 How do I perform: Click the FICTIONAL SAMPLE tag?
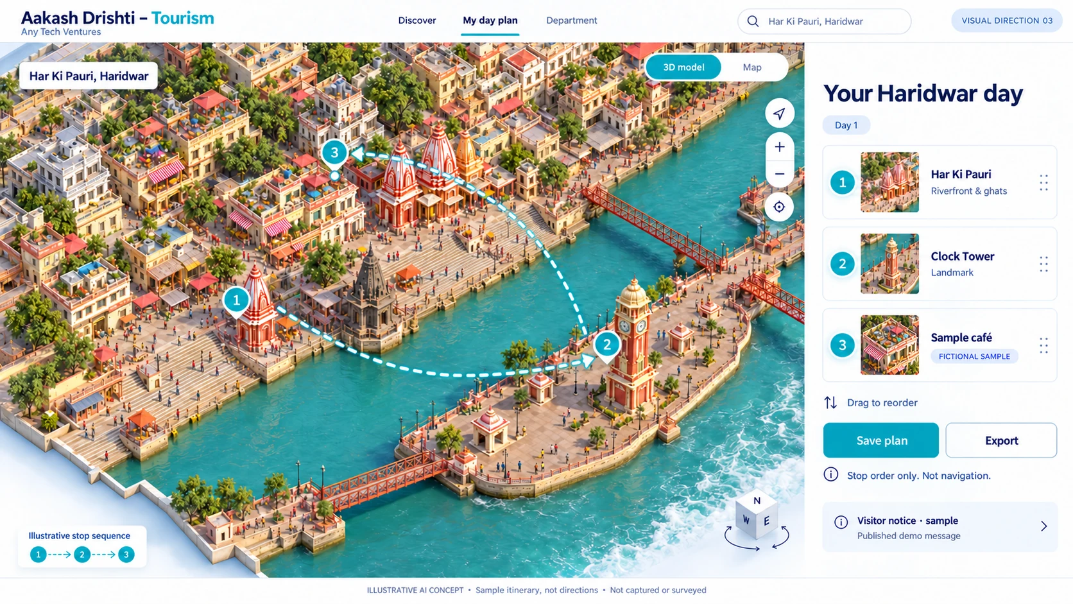tap(974, 356)
